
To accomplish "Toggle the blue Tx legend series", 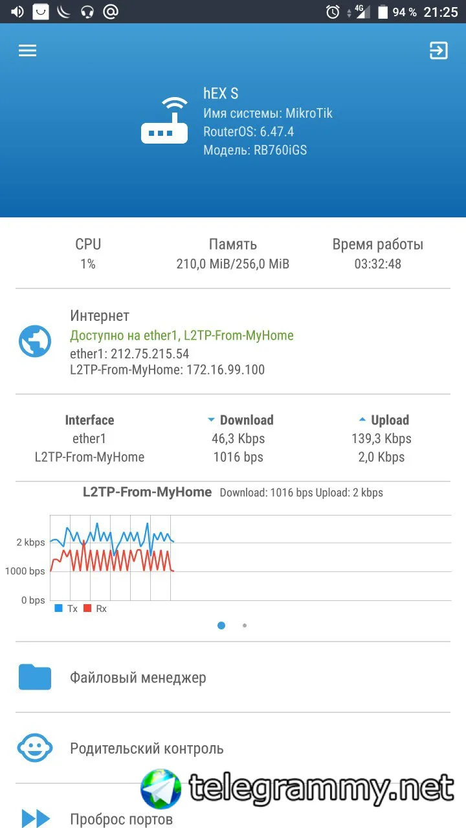I will pyautogui.click(x=66, y=609).
